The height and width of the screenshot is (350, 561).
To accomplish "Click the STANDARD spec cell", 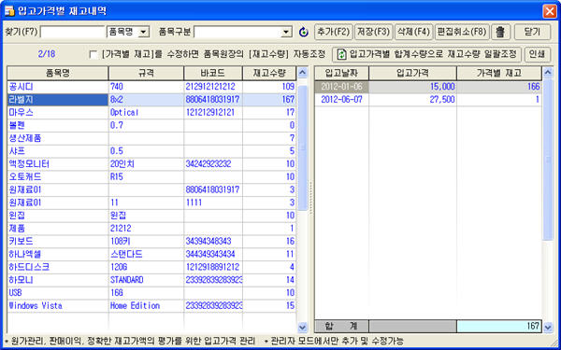I will [146, 280].
